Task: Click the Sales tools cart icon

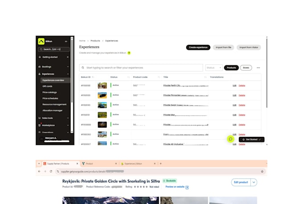Action: click(39, 118)
